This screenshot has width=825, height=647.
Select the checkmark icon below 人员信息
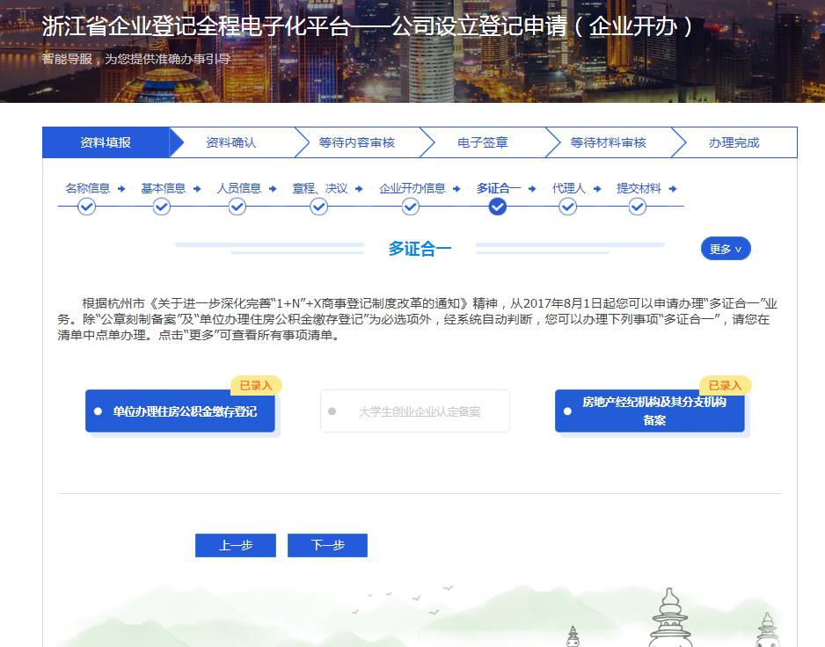pyautogui.click(x=237, y=207)
